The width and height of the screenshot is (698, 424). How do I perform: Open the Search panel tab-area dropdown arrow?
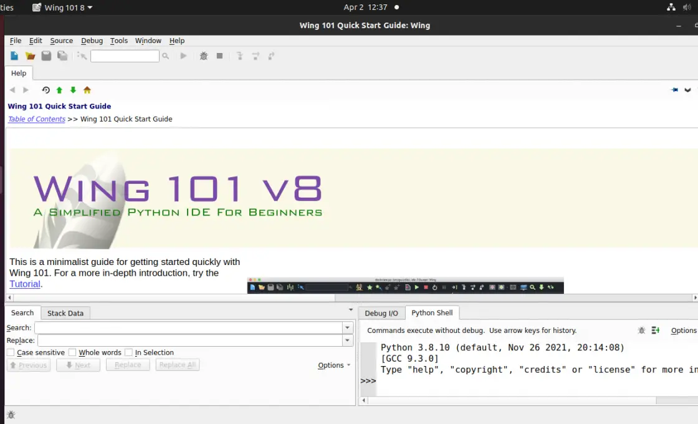coord(351,309)
